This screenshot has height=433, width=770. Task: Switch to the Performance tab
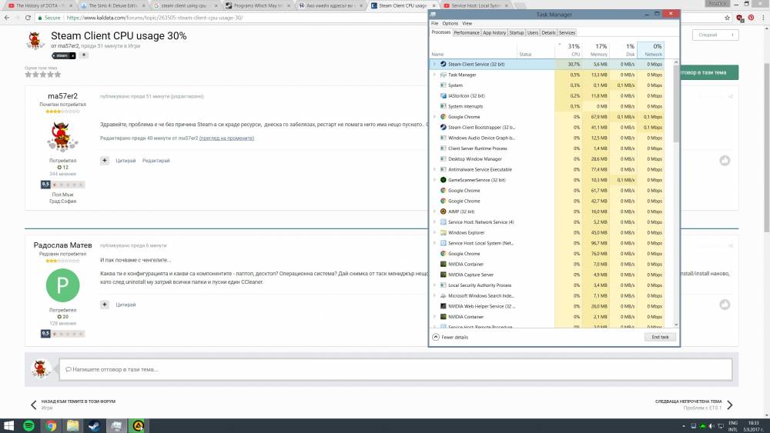click(x=467, y=32)
